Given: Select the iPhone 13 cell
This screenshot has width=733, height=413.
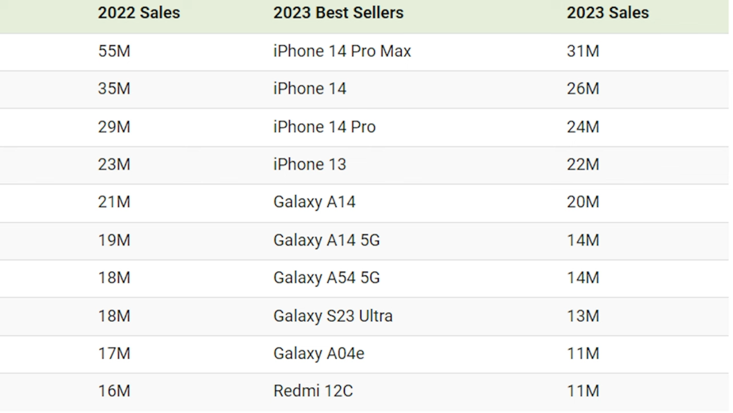Looking at the screenshot, I should coord(310,164).
